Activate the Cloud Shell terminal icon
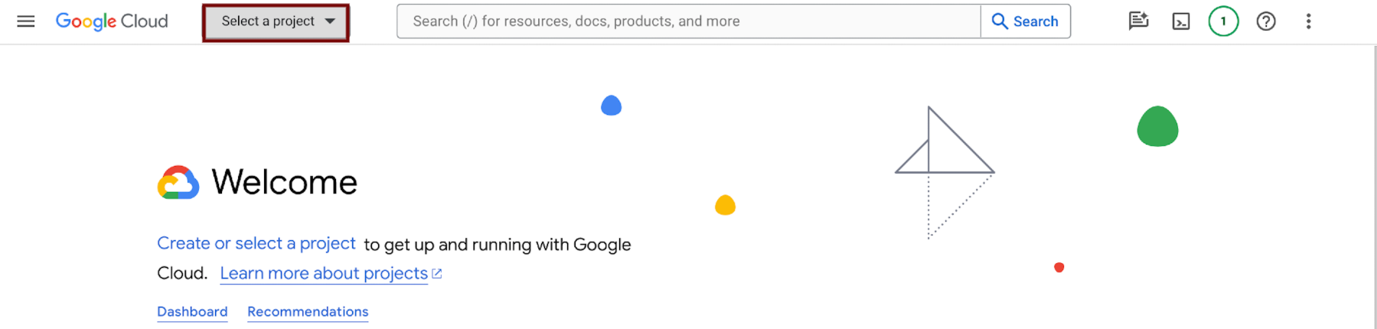1377x329 pixels. 1181,21
